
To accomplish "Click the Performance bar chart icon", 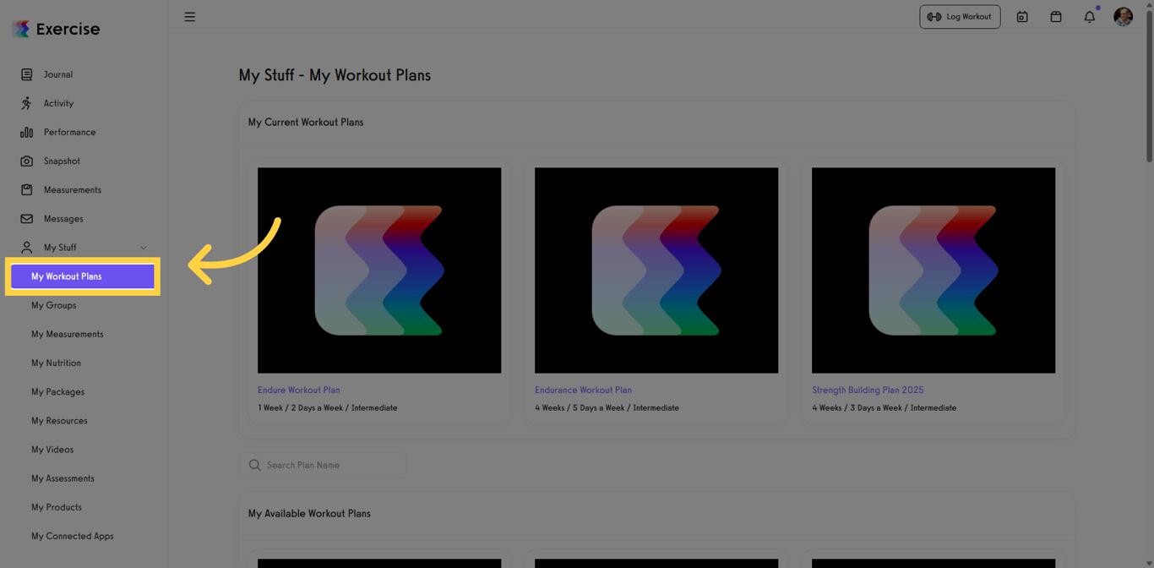I will pos(26,132).
